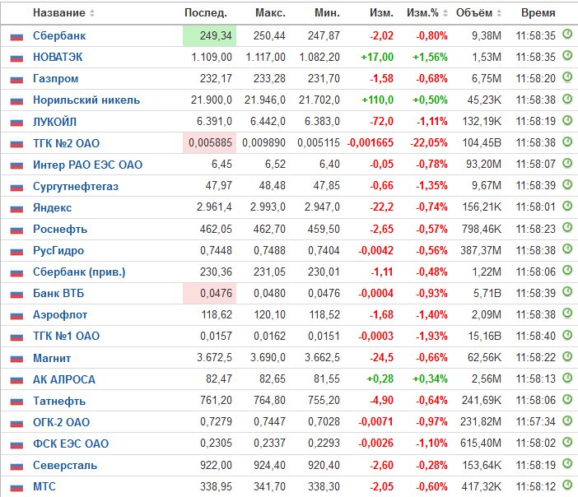578x497 pixels.
Task: Open the ТГК №1 ОАО stock link
Action: [x=67, y=336]
